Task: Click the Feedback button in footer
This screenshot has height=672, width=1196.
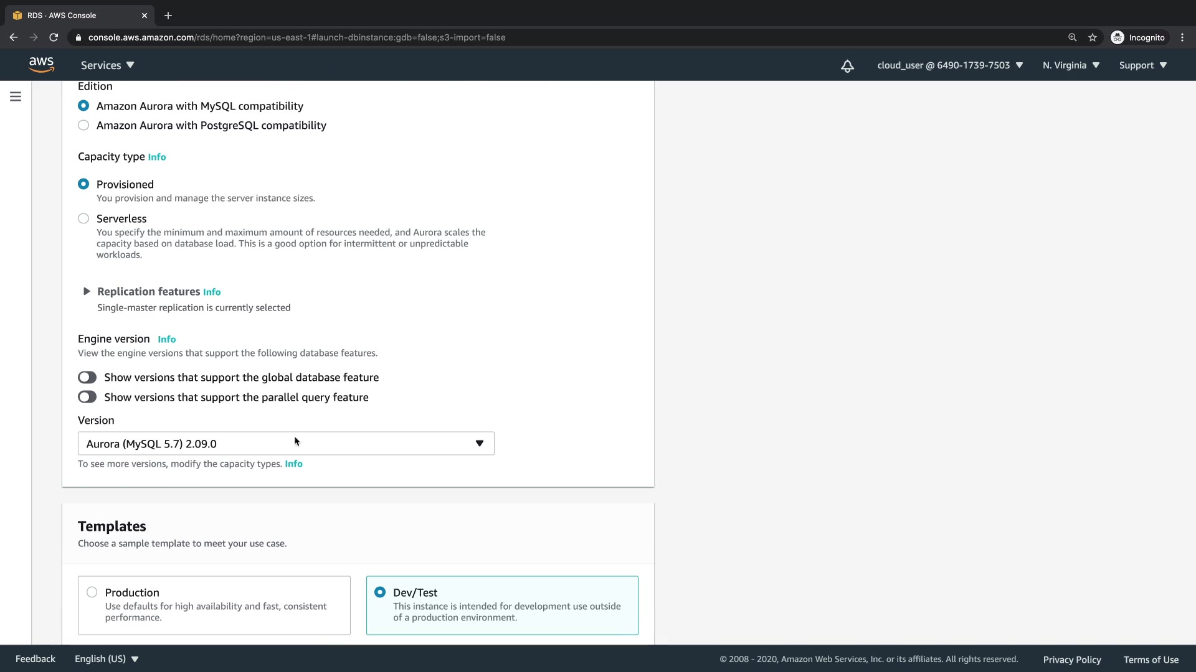Action: 36,659
